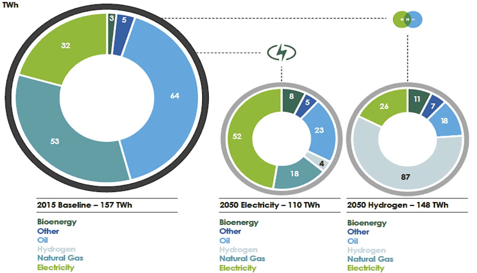The height and width of the screenshot is (273, 477).
Task: Select the 26 Electricity segment in 2050 Hydrogen chart
Action: [384, 107]
